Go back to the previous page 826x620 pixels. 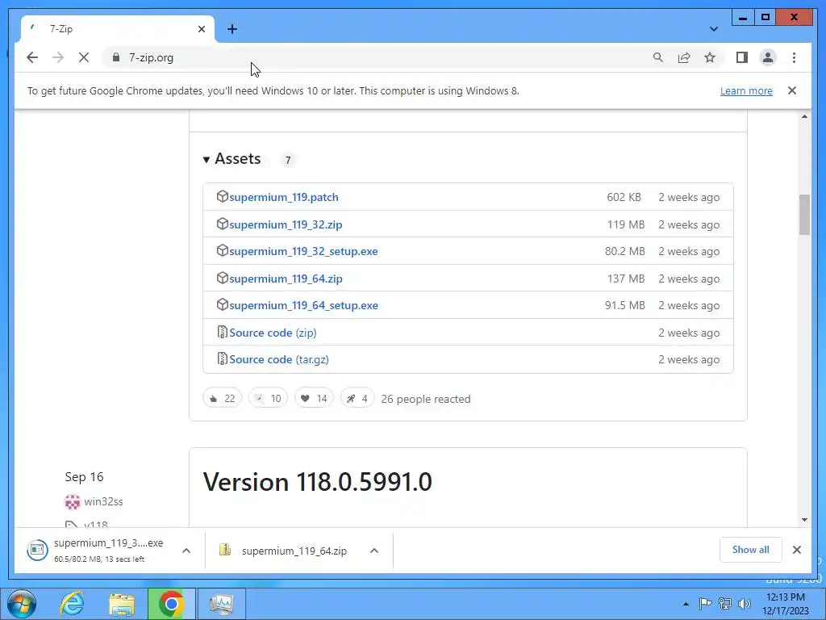tap(32, 57)
